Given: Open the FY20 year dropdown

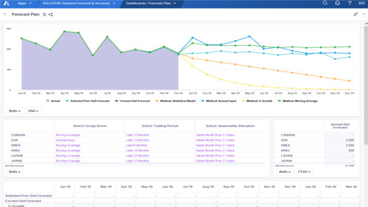Looking at the screenshot, I should coord(304,172).
